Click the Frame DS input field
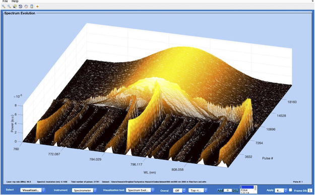The image size is (315, 195). click(x=310, y=190)
